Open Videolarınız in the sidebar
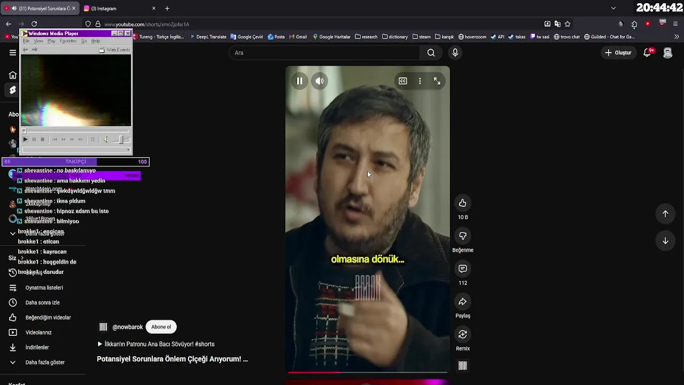 38,333
